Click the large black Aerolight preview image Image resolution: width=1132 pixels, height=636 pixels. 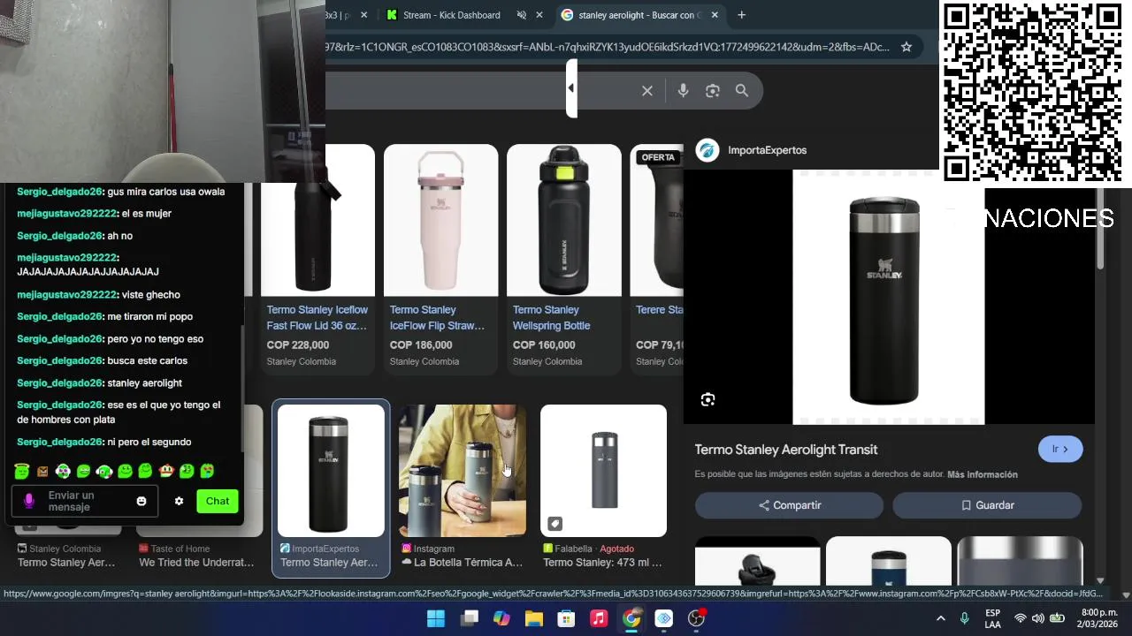[888, 299]
